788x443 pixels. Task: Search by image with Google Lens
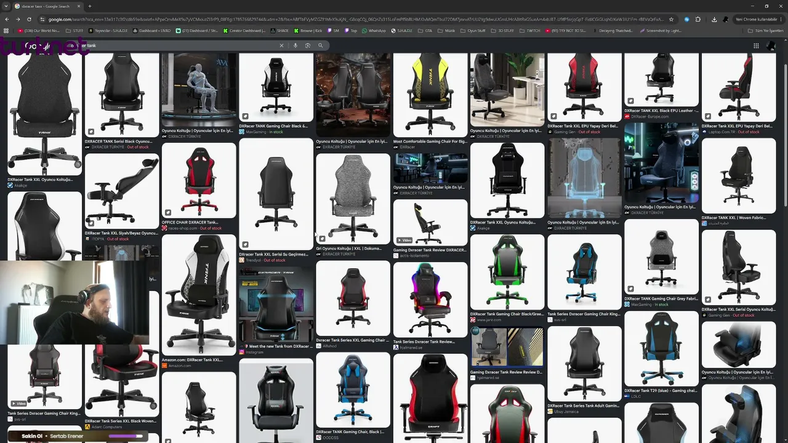308,46
